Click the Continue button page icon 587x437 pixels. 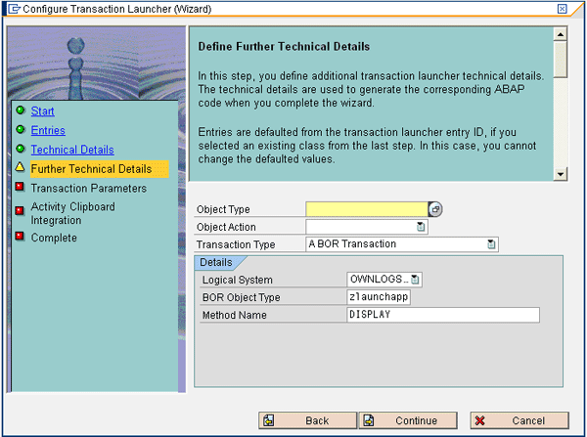coord(369,420)
